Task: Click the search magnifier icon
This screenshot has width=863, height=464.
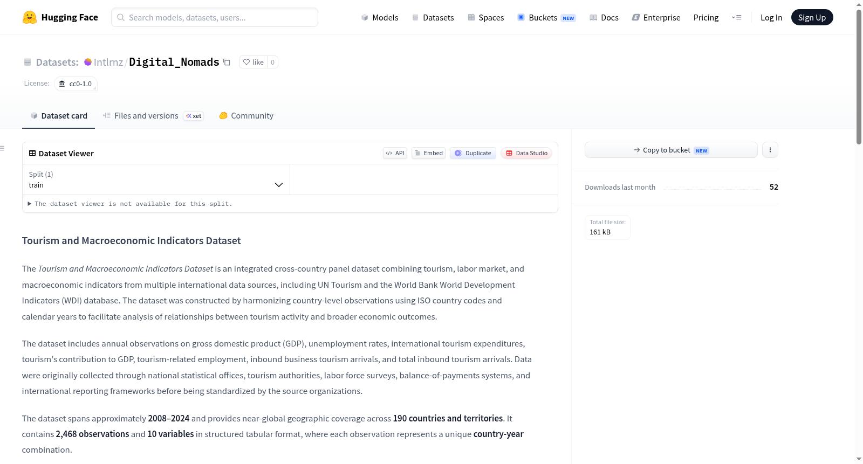Action: click(121, 17)
